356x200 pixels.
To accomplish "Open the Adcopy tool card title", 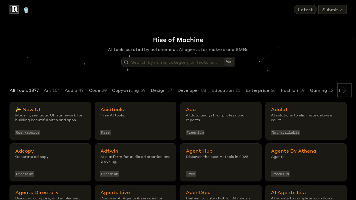I will 25,151.
